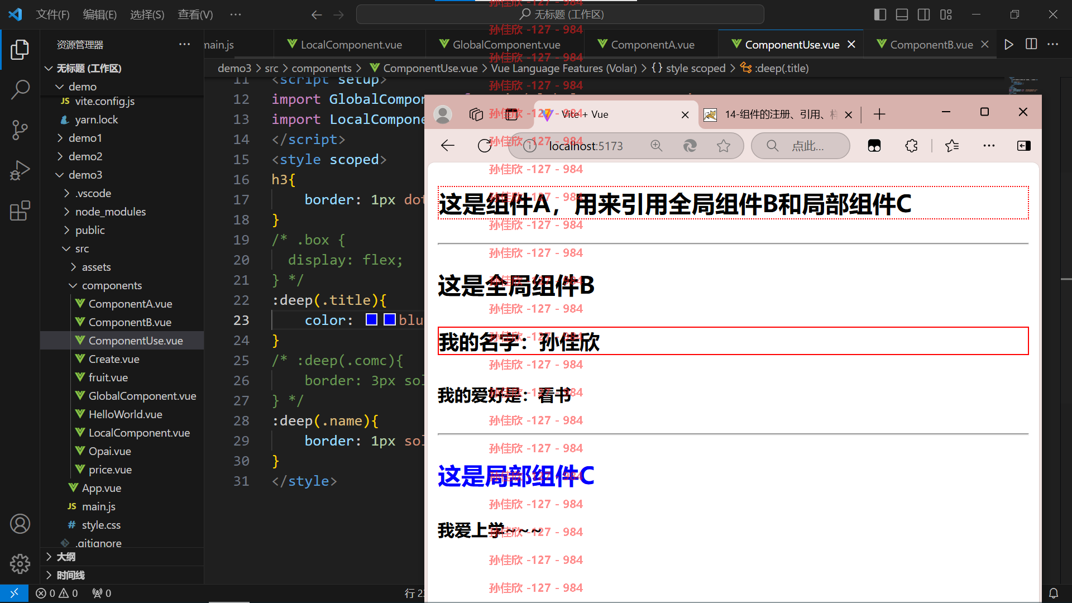
Task: Open editor more actions ellipsis
Action: click(1053, 45)
